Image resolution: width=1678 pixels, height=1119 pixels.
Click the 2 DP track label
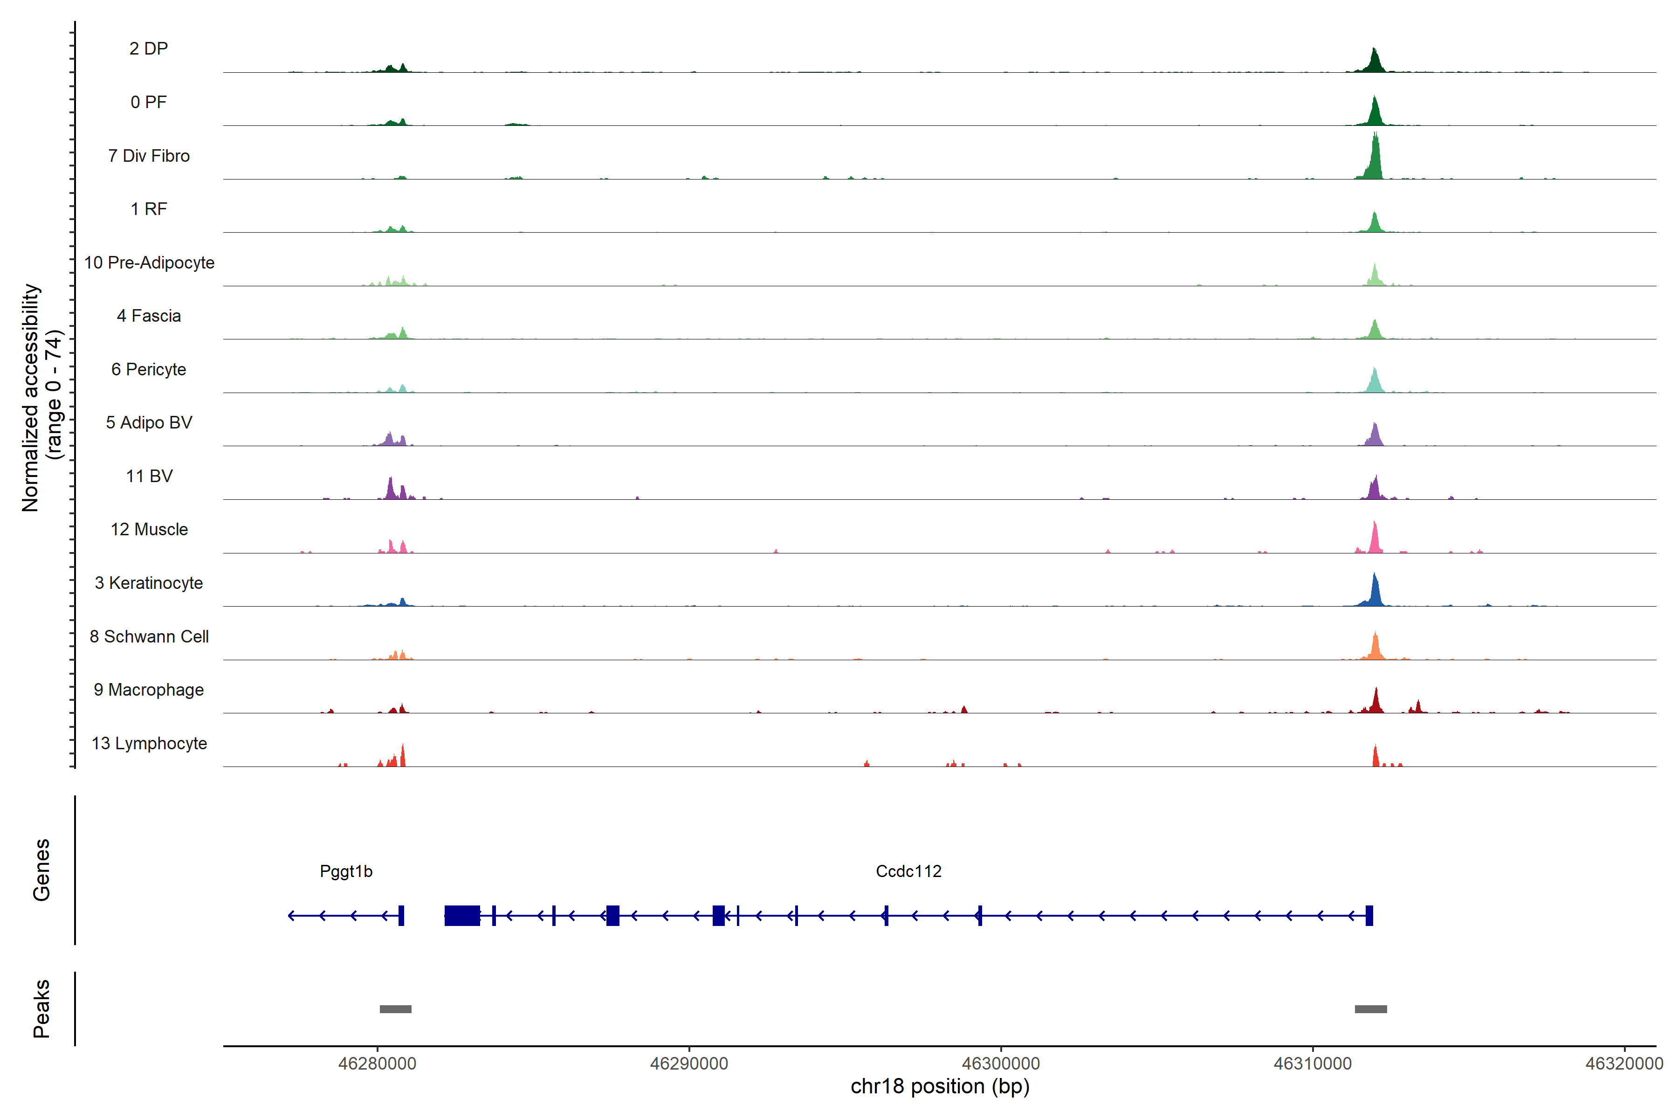148,48
